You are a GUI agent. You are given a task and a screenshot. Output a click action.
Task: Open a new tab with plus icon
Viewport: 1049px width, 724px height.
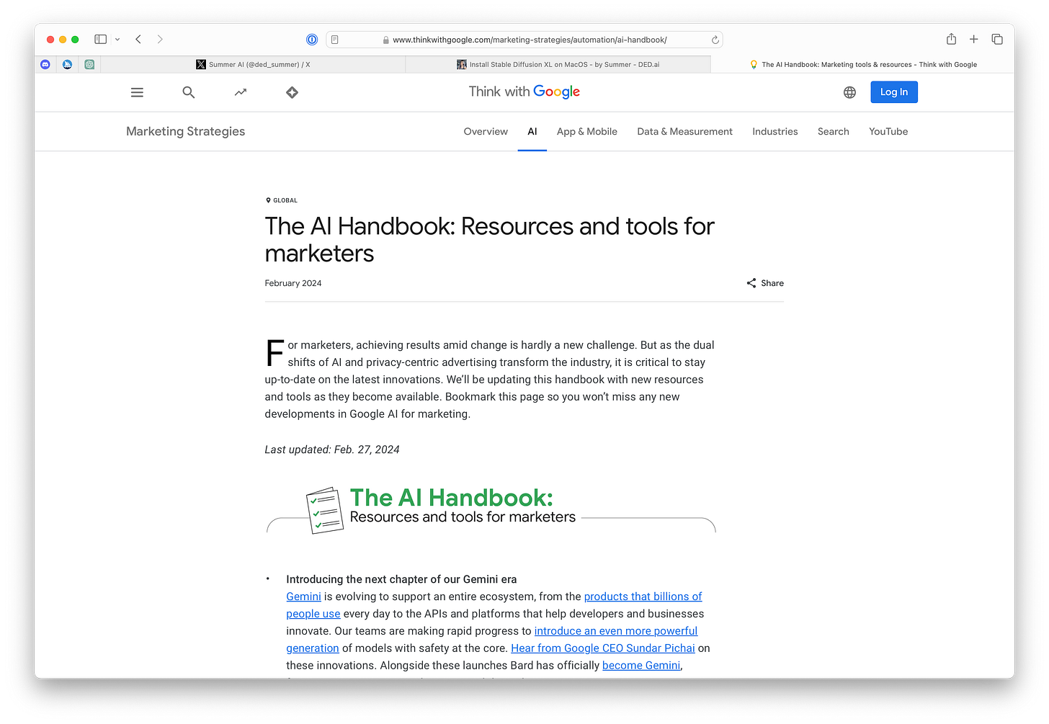[974, 39]
